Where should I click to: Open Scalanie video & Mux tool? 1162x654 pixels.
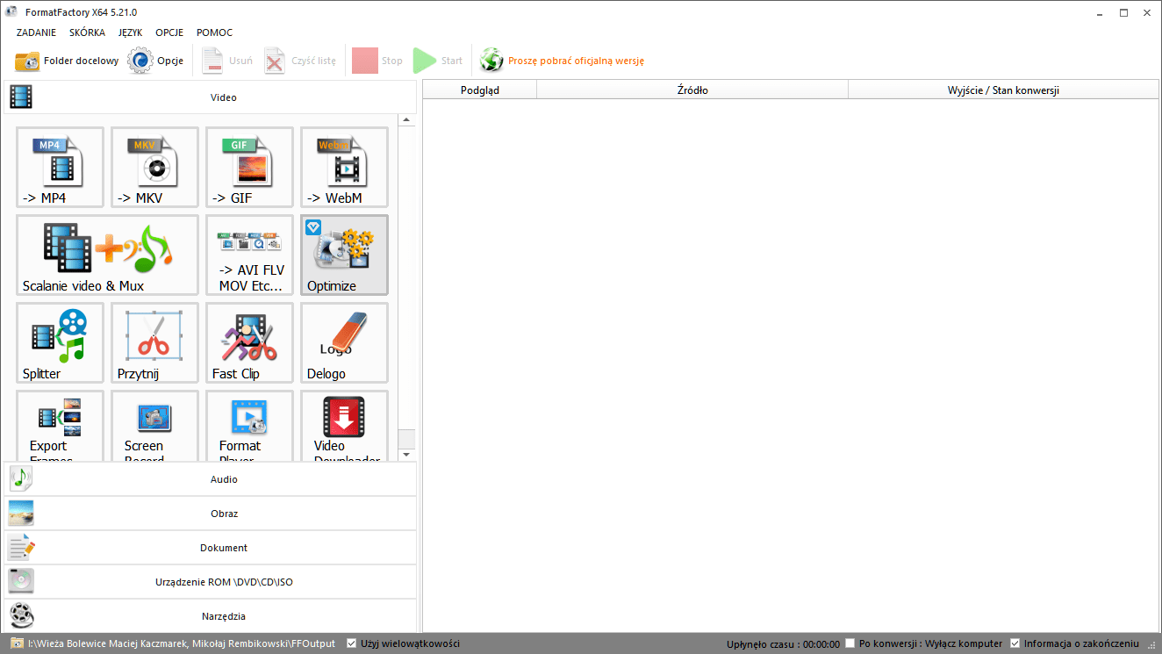point(107,255)
